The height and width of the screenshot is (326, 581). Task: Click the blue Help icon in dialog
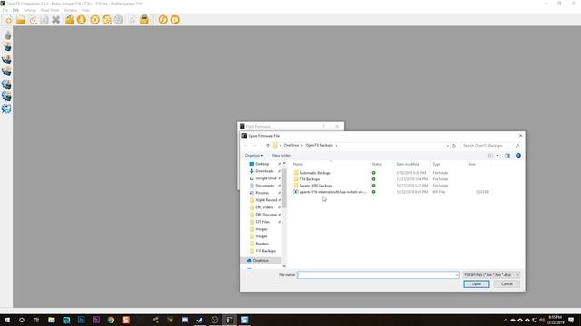(x=518, y=156)
